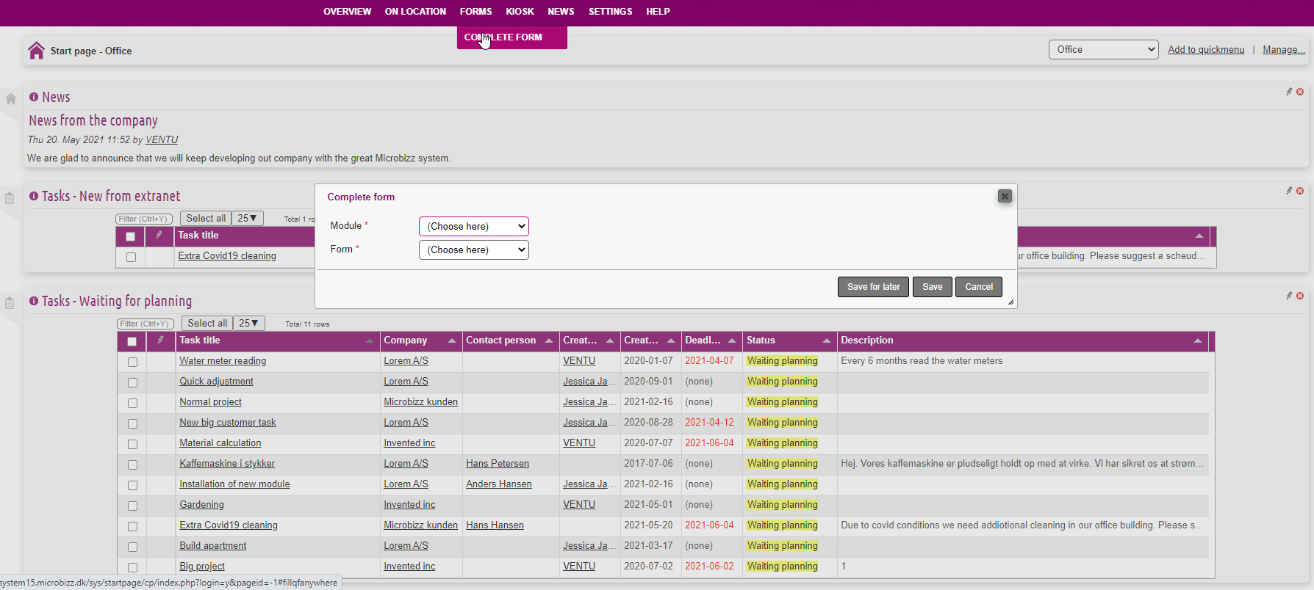The width and height of the screenshot is (1314, 590).
Task: Remove the News widget with red icon
Action: click(1300, 92)
